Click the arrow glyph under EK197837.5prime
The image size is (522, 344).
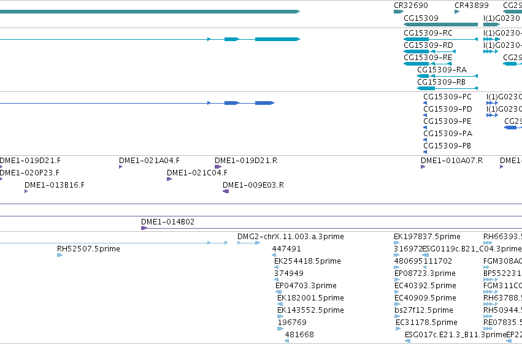(x=396, y=243)
